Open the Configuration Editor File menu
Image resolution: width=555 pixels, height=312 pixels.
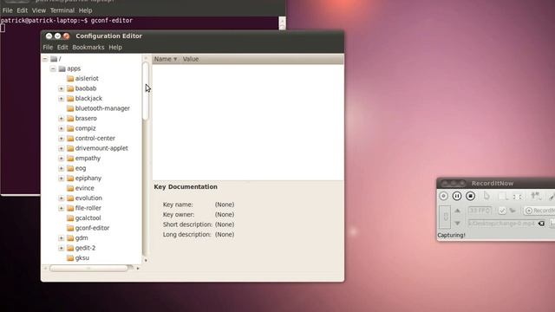[48, 48]
